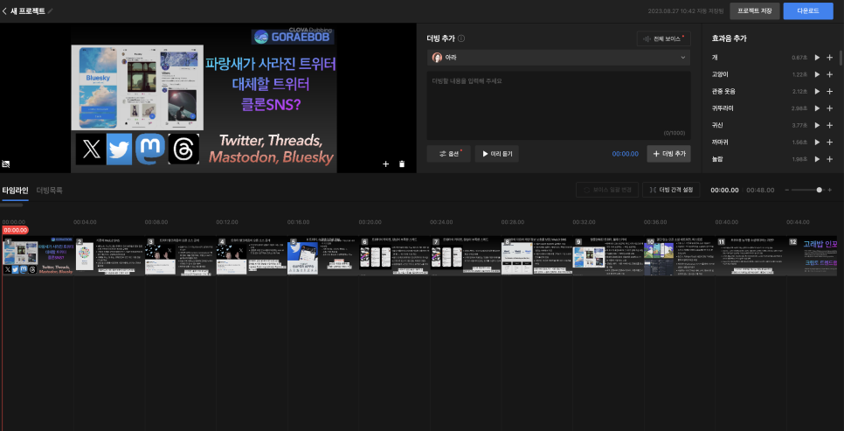This screenshot has height=431, width=844.
Task: Toggle the subtitle-off icon in preview corner
Action: pos(6,163)
